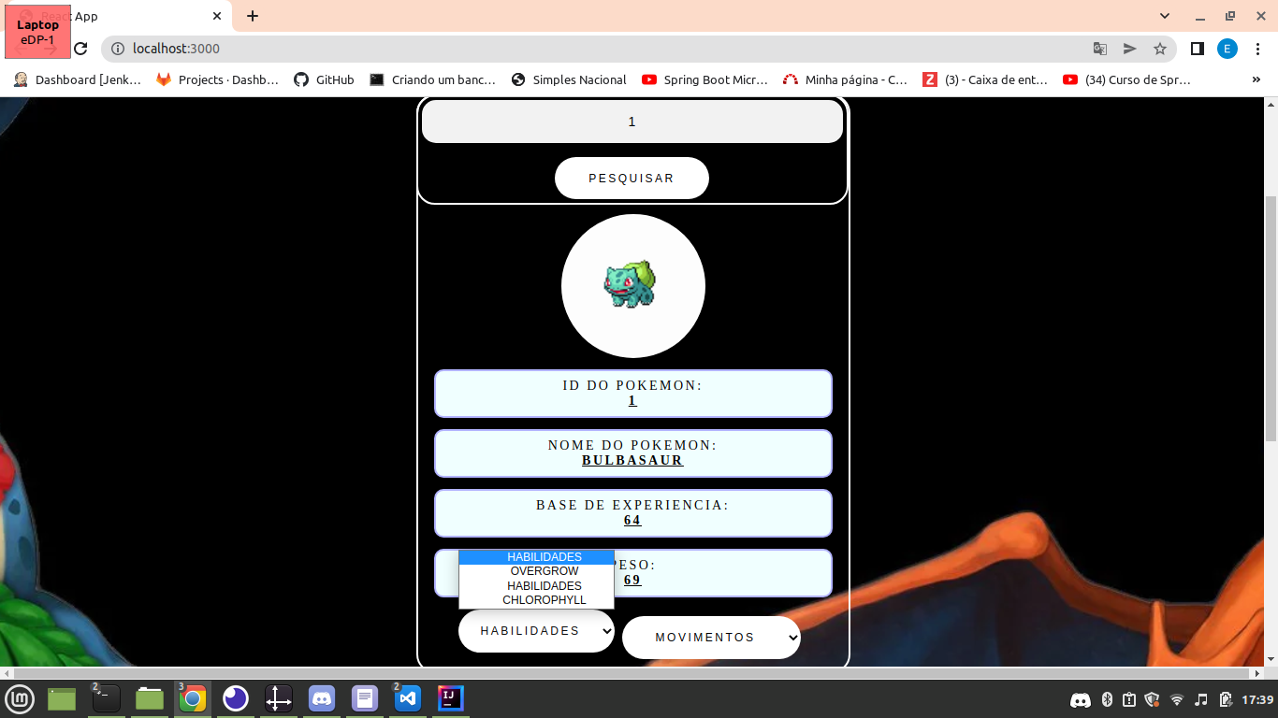Screen dimensions: 1278x718
Task: Click the Bulbasaur sprite image
Action: (x=630, y=284)
